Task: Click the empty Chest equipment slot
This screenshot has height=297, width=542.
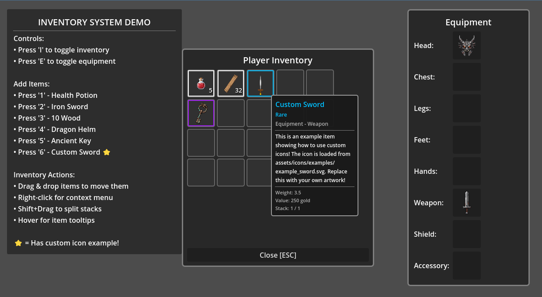Action: (x=466, y=77)
